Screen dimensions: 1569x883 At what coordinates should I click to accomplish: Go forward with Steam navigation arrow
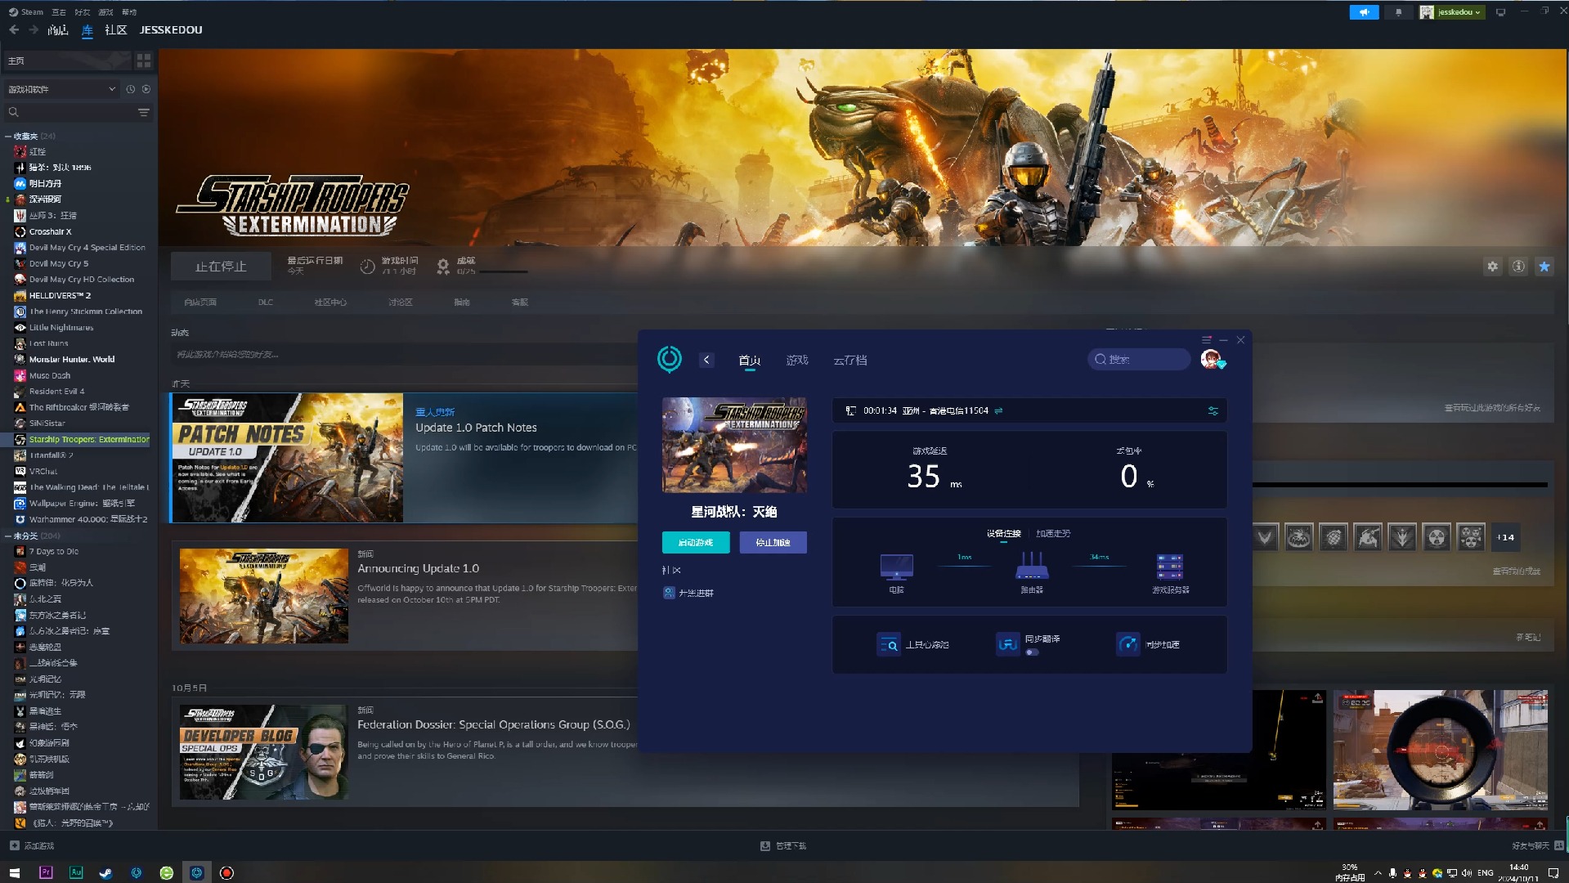(x=34, y=29)
